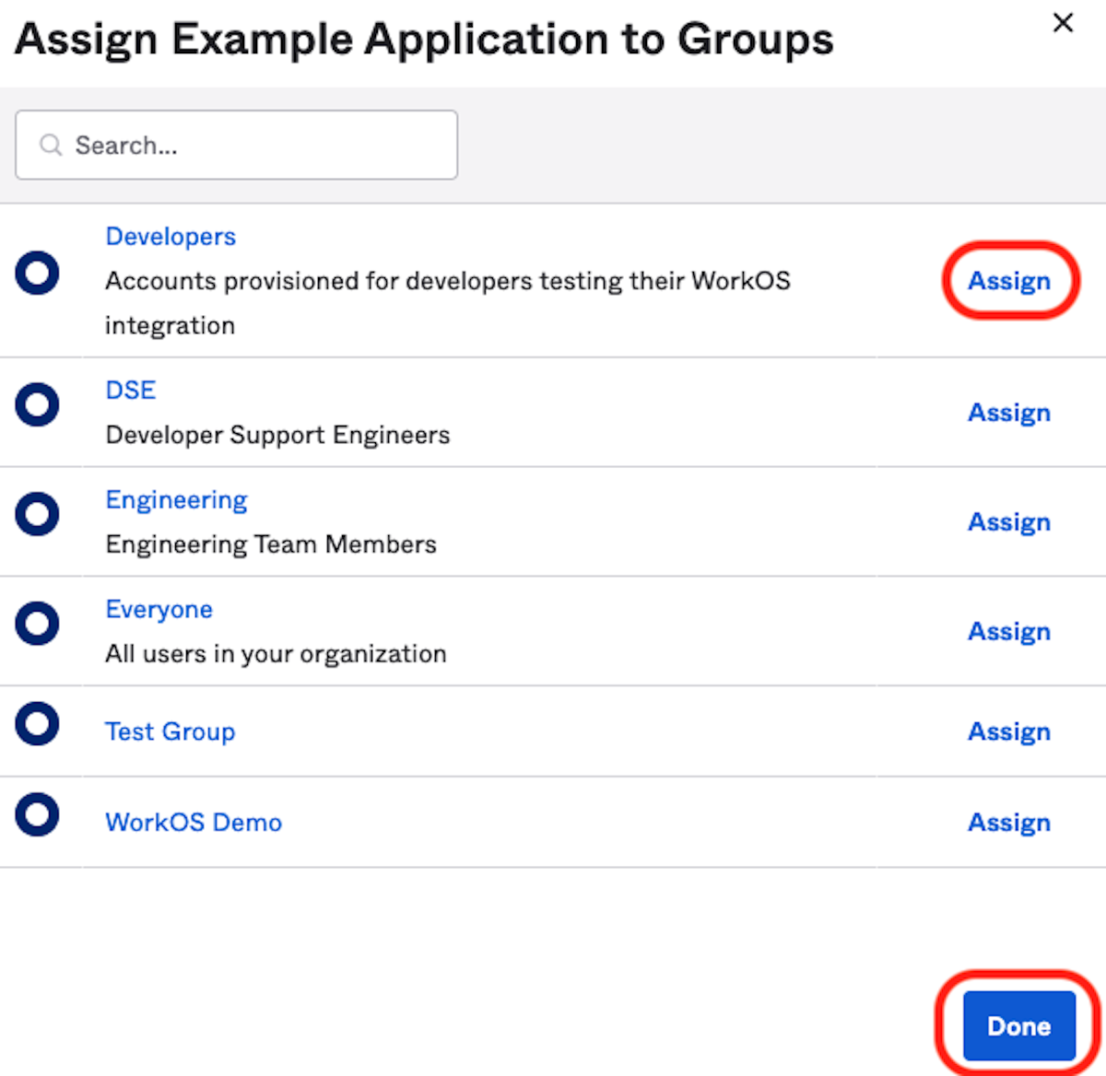Assign the Test Group
Image resolution: width=1106 pixels, height=1076 pixels.
tap(1008, 731)
